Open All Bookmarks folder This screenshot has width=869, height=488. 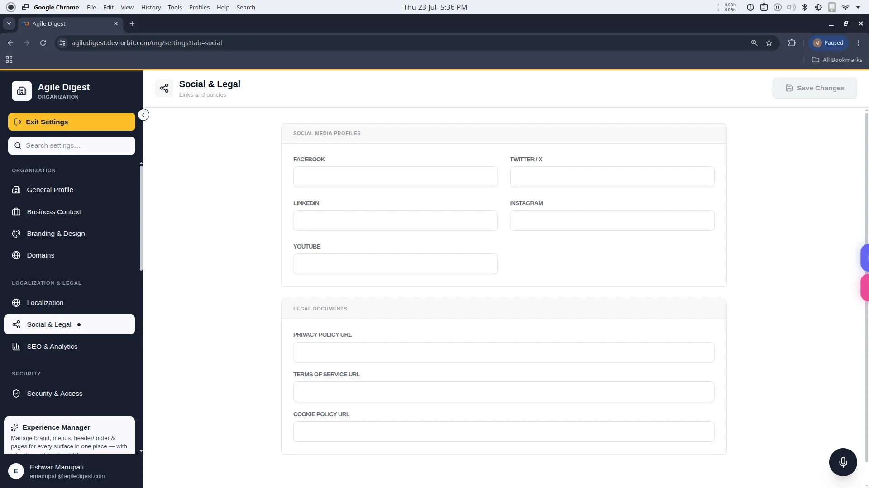click(837, 60)
